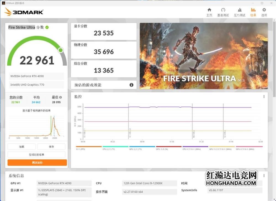The width and height of the screenshot is (276, 201).
Task: Click the 预估的游戏效能 heading text
Action: pyautogui.click(x=88, y=85)
